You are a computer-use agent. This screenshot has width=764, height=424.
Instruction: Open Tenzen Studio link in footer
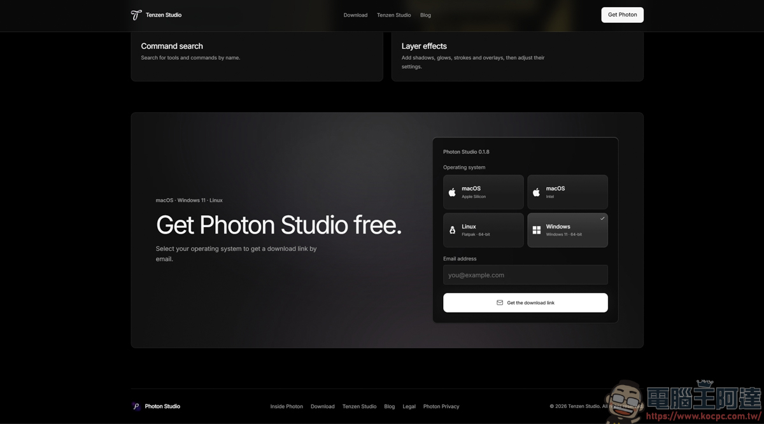(x=359, y=406)
